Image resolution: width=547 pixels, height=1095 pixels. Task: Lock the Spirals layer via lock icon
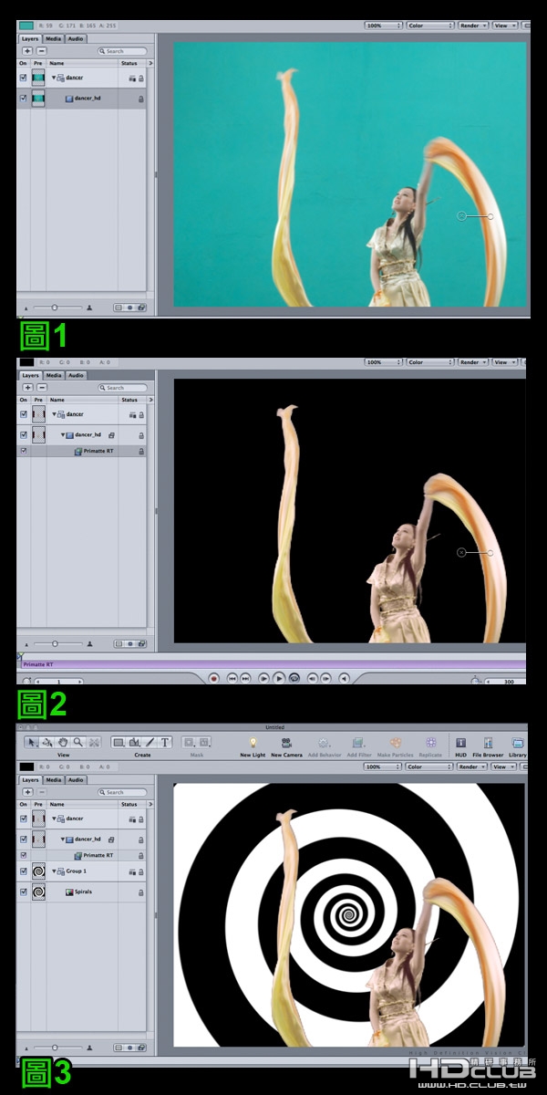(x=140, y=892)
